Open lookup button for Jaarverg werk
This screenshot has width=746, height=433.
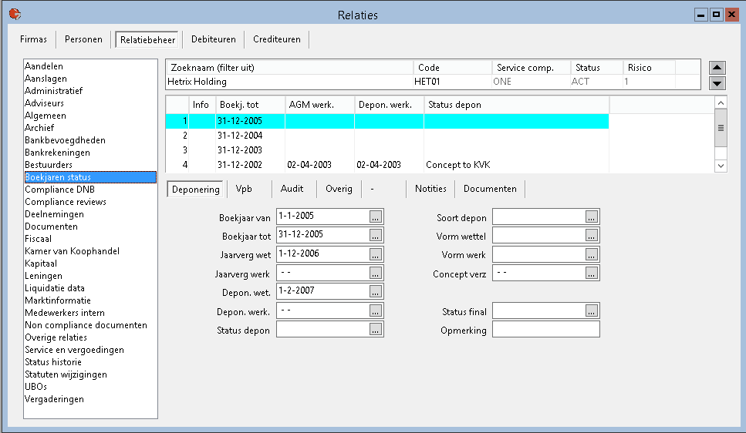coord(376,274)
